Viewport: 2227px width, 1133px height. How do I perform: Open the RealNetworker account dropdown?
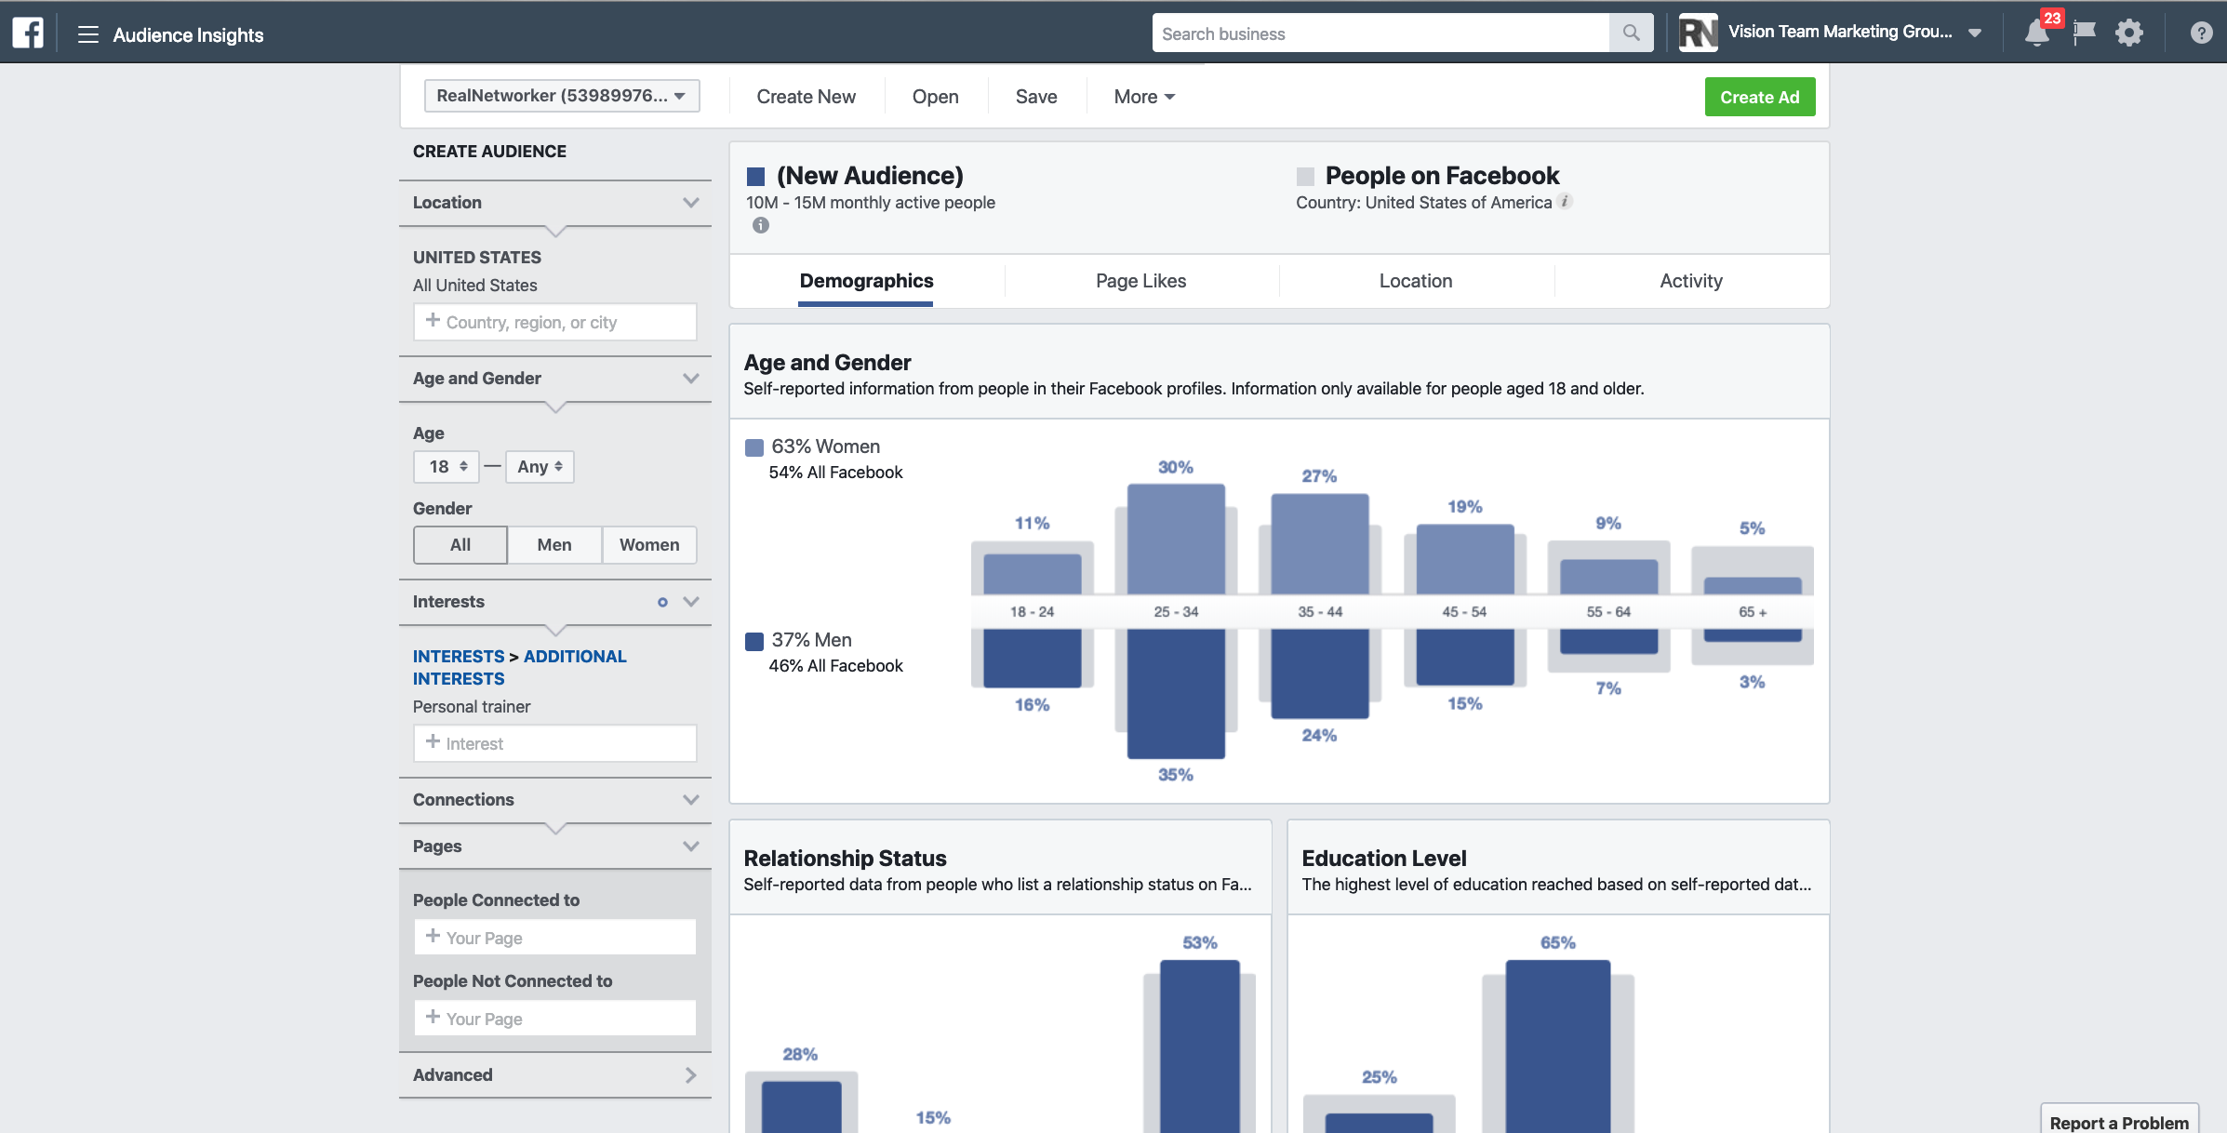point(562,96)
